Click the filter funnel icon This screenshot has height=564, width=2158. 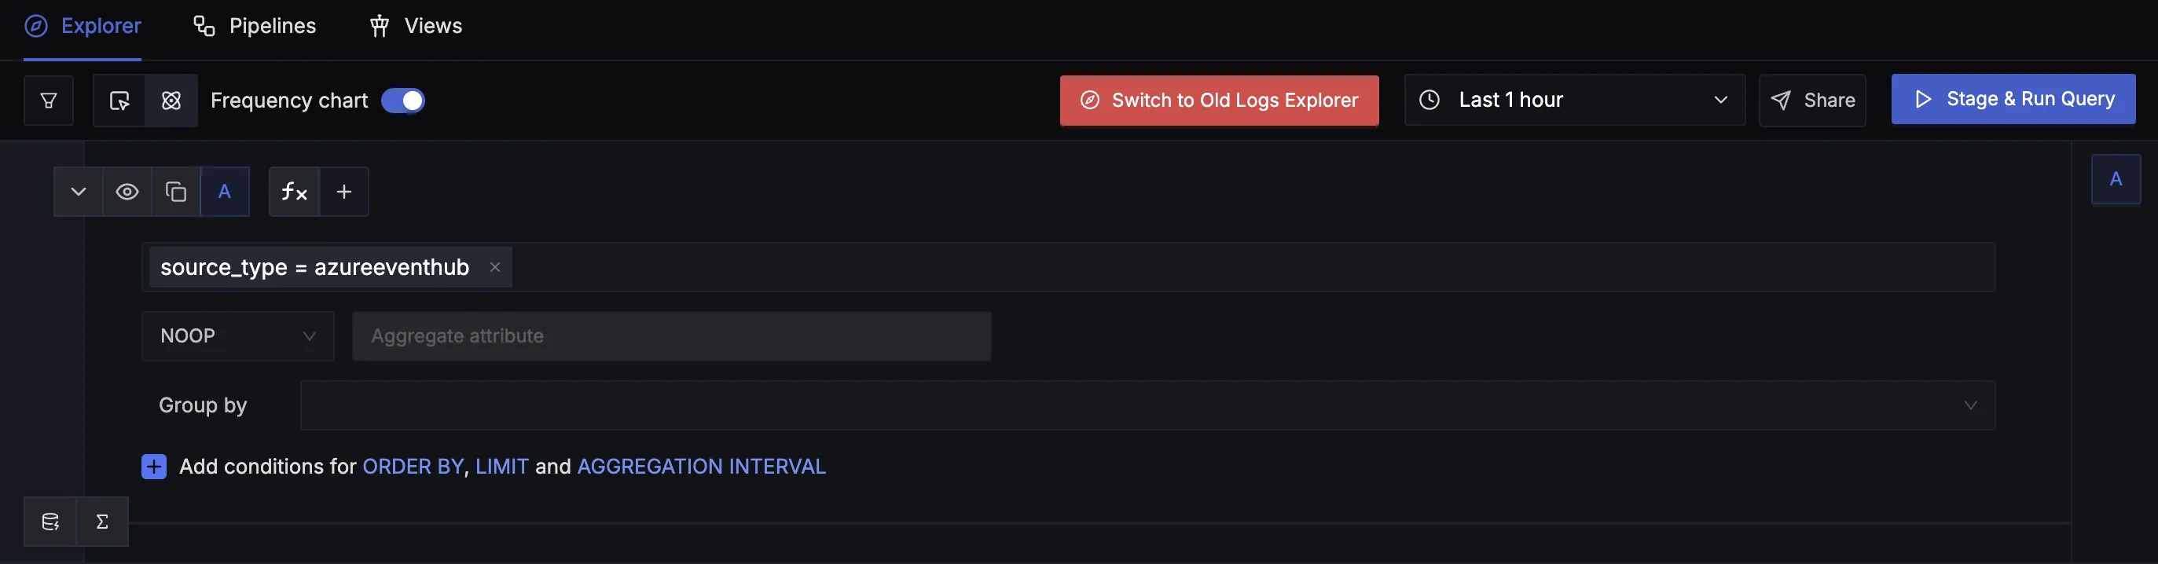tap(49, 101)
